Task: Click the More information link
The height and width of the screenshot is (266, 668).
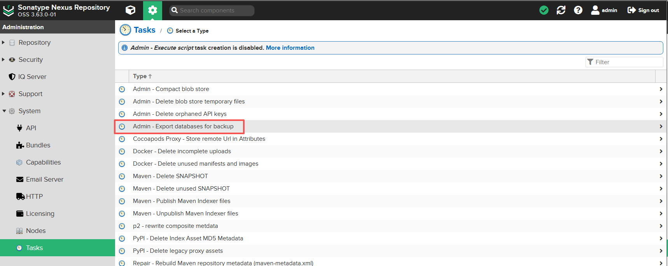Action: pos(290,48)
